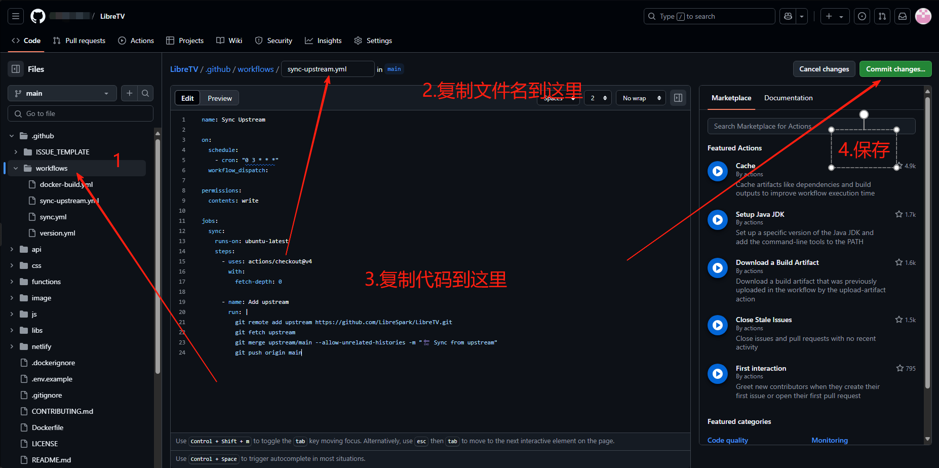This screenshot has height=468, width=939.
Task: Open the Copilot options dropdown arrow
Action: coord(802,16)
